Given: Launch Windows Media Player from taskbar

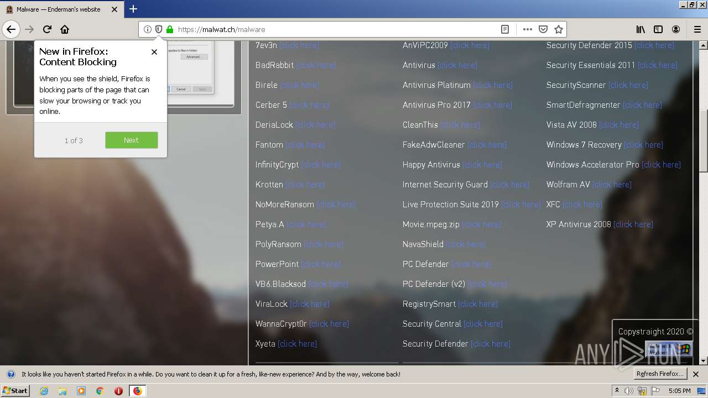Looking at the screenshot, I should click(x=81, y=391).
